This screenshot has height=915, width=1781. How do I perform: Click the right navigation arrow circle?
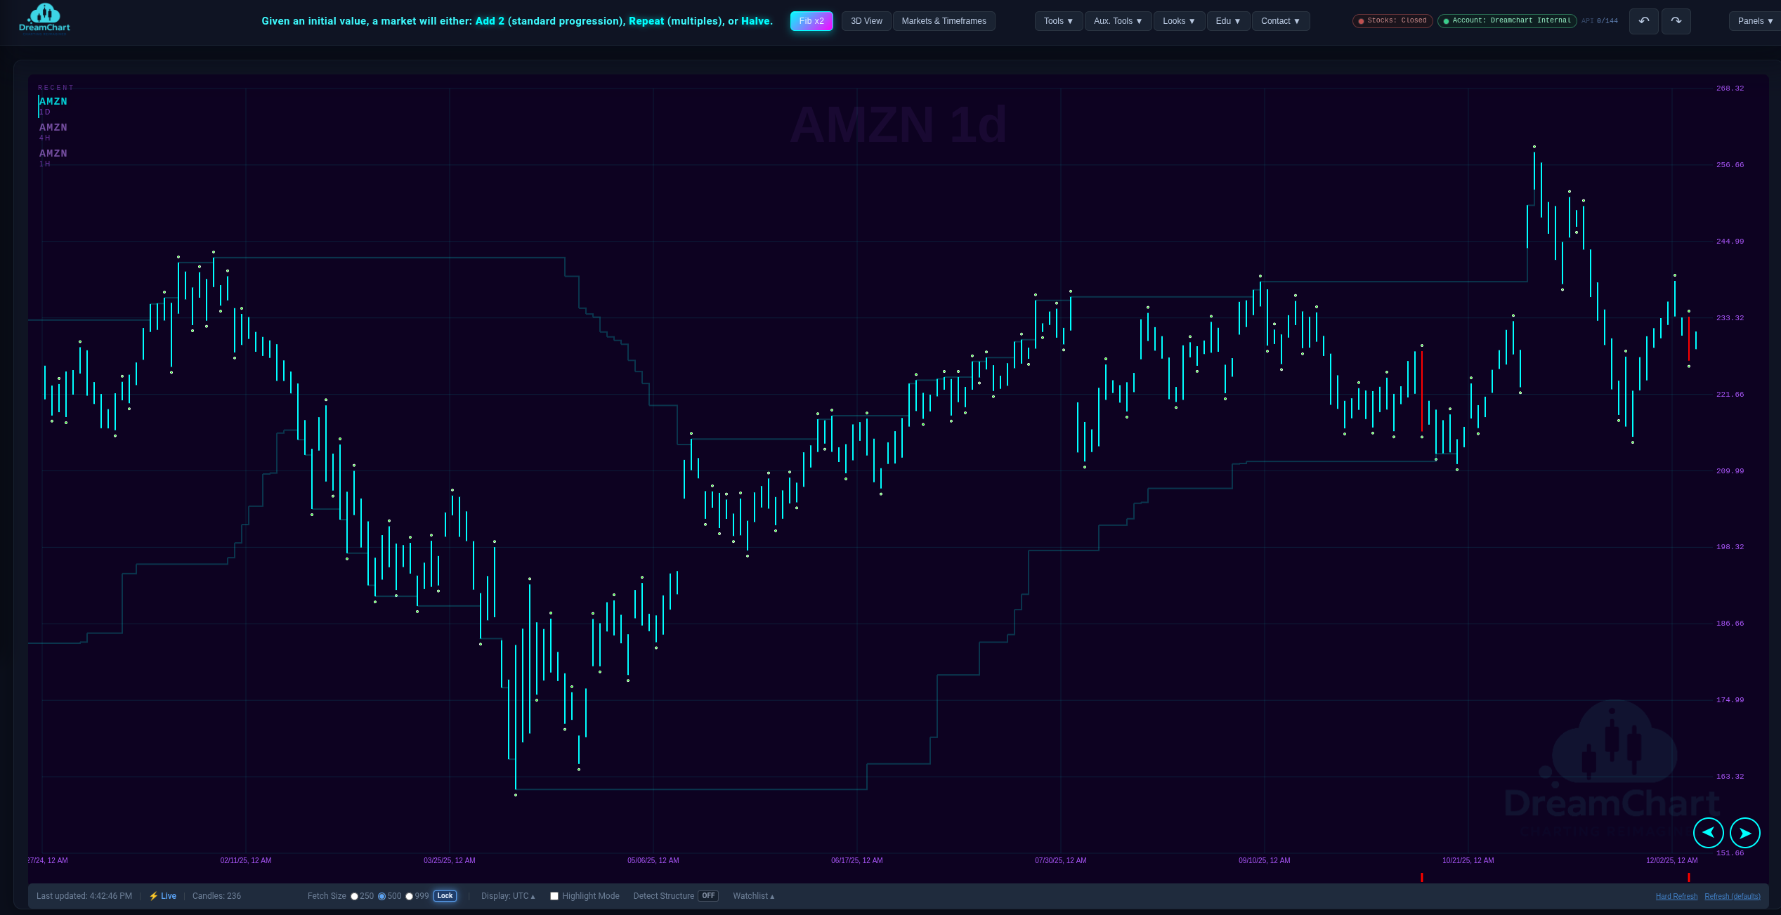(1745, 833)
